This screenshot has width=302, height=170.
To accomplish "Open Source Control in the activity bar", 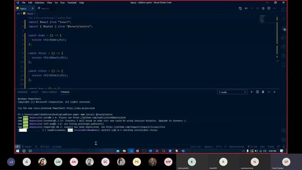I will [283, 28].
